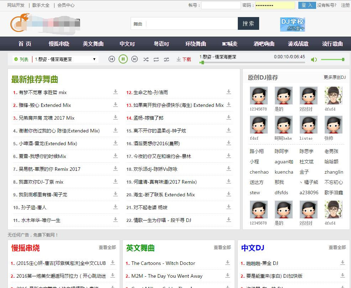This screenshot has width=351, height=288.
Task: Pause the currently playing song
Action: [x=123, y=59]
